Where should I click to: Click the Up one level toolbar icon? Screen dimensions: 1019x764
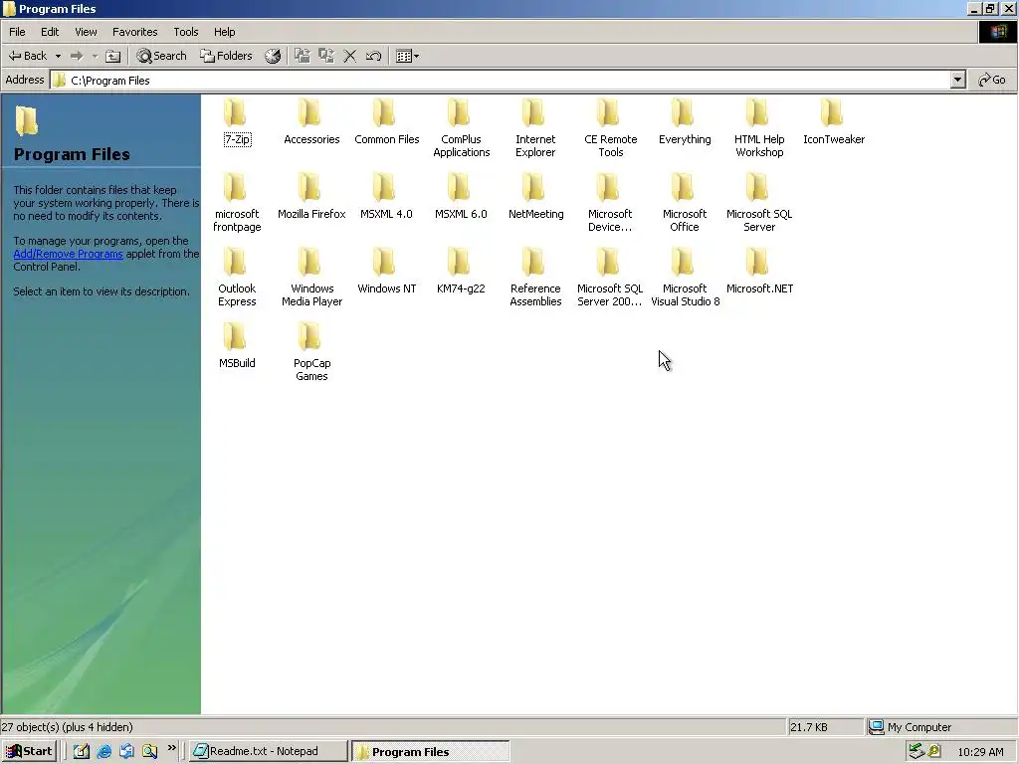(113, 57)
